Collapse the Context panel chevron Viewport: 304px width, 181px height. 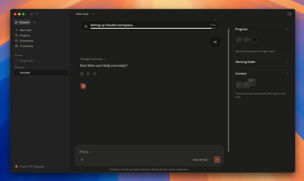pyautogui.click(x=287, y=73)
